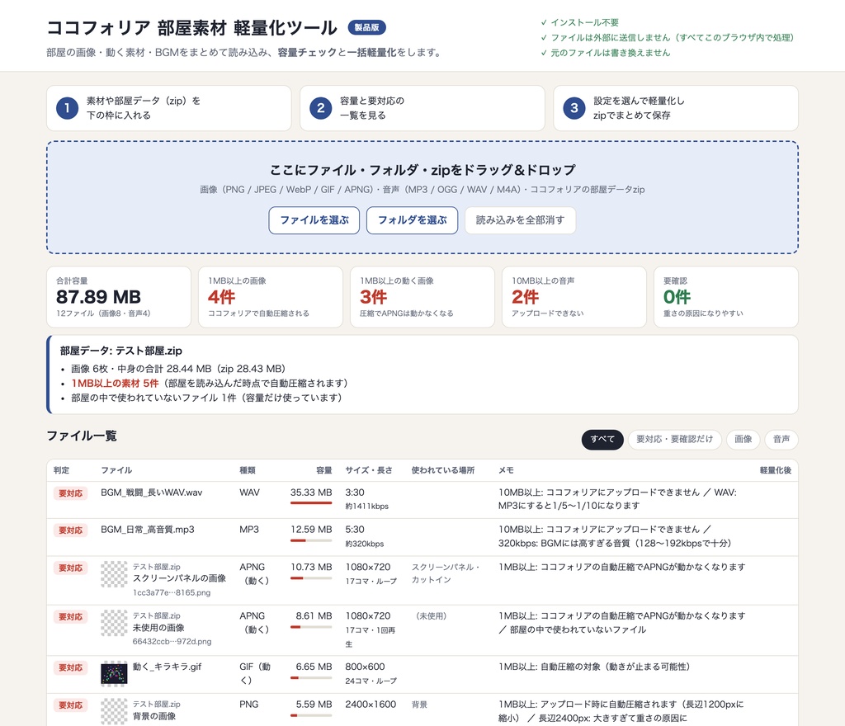Viewport: 845px width, 726px height.
Task: Click the drag and drop zone heading
Action: (x=422, y=170)
